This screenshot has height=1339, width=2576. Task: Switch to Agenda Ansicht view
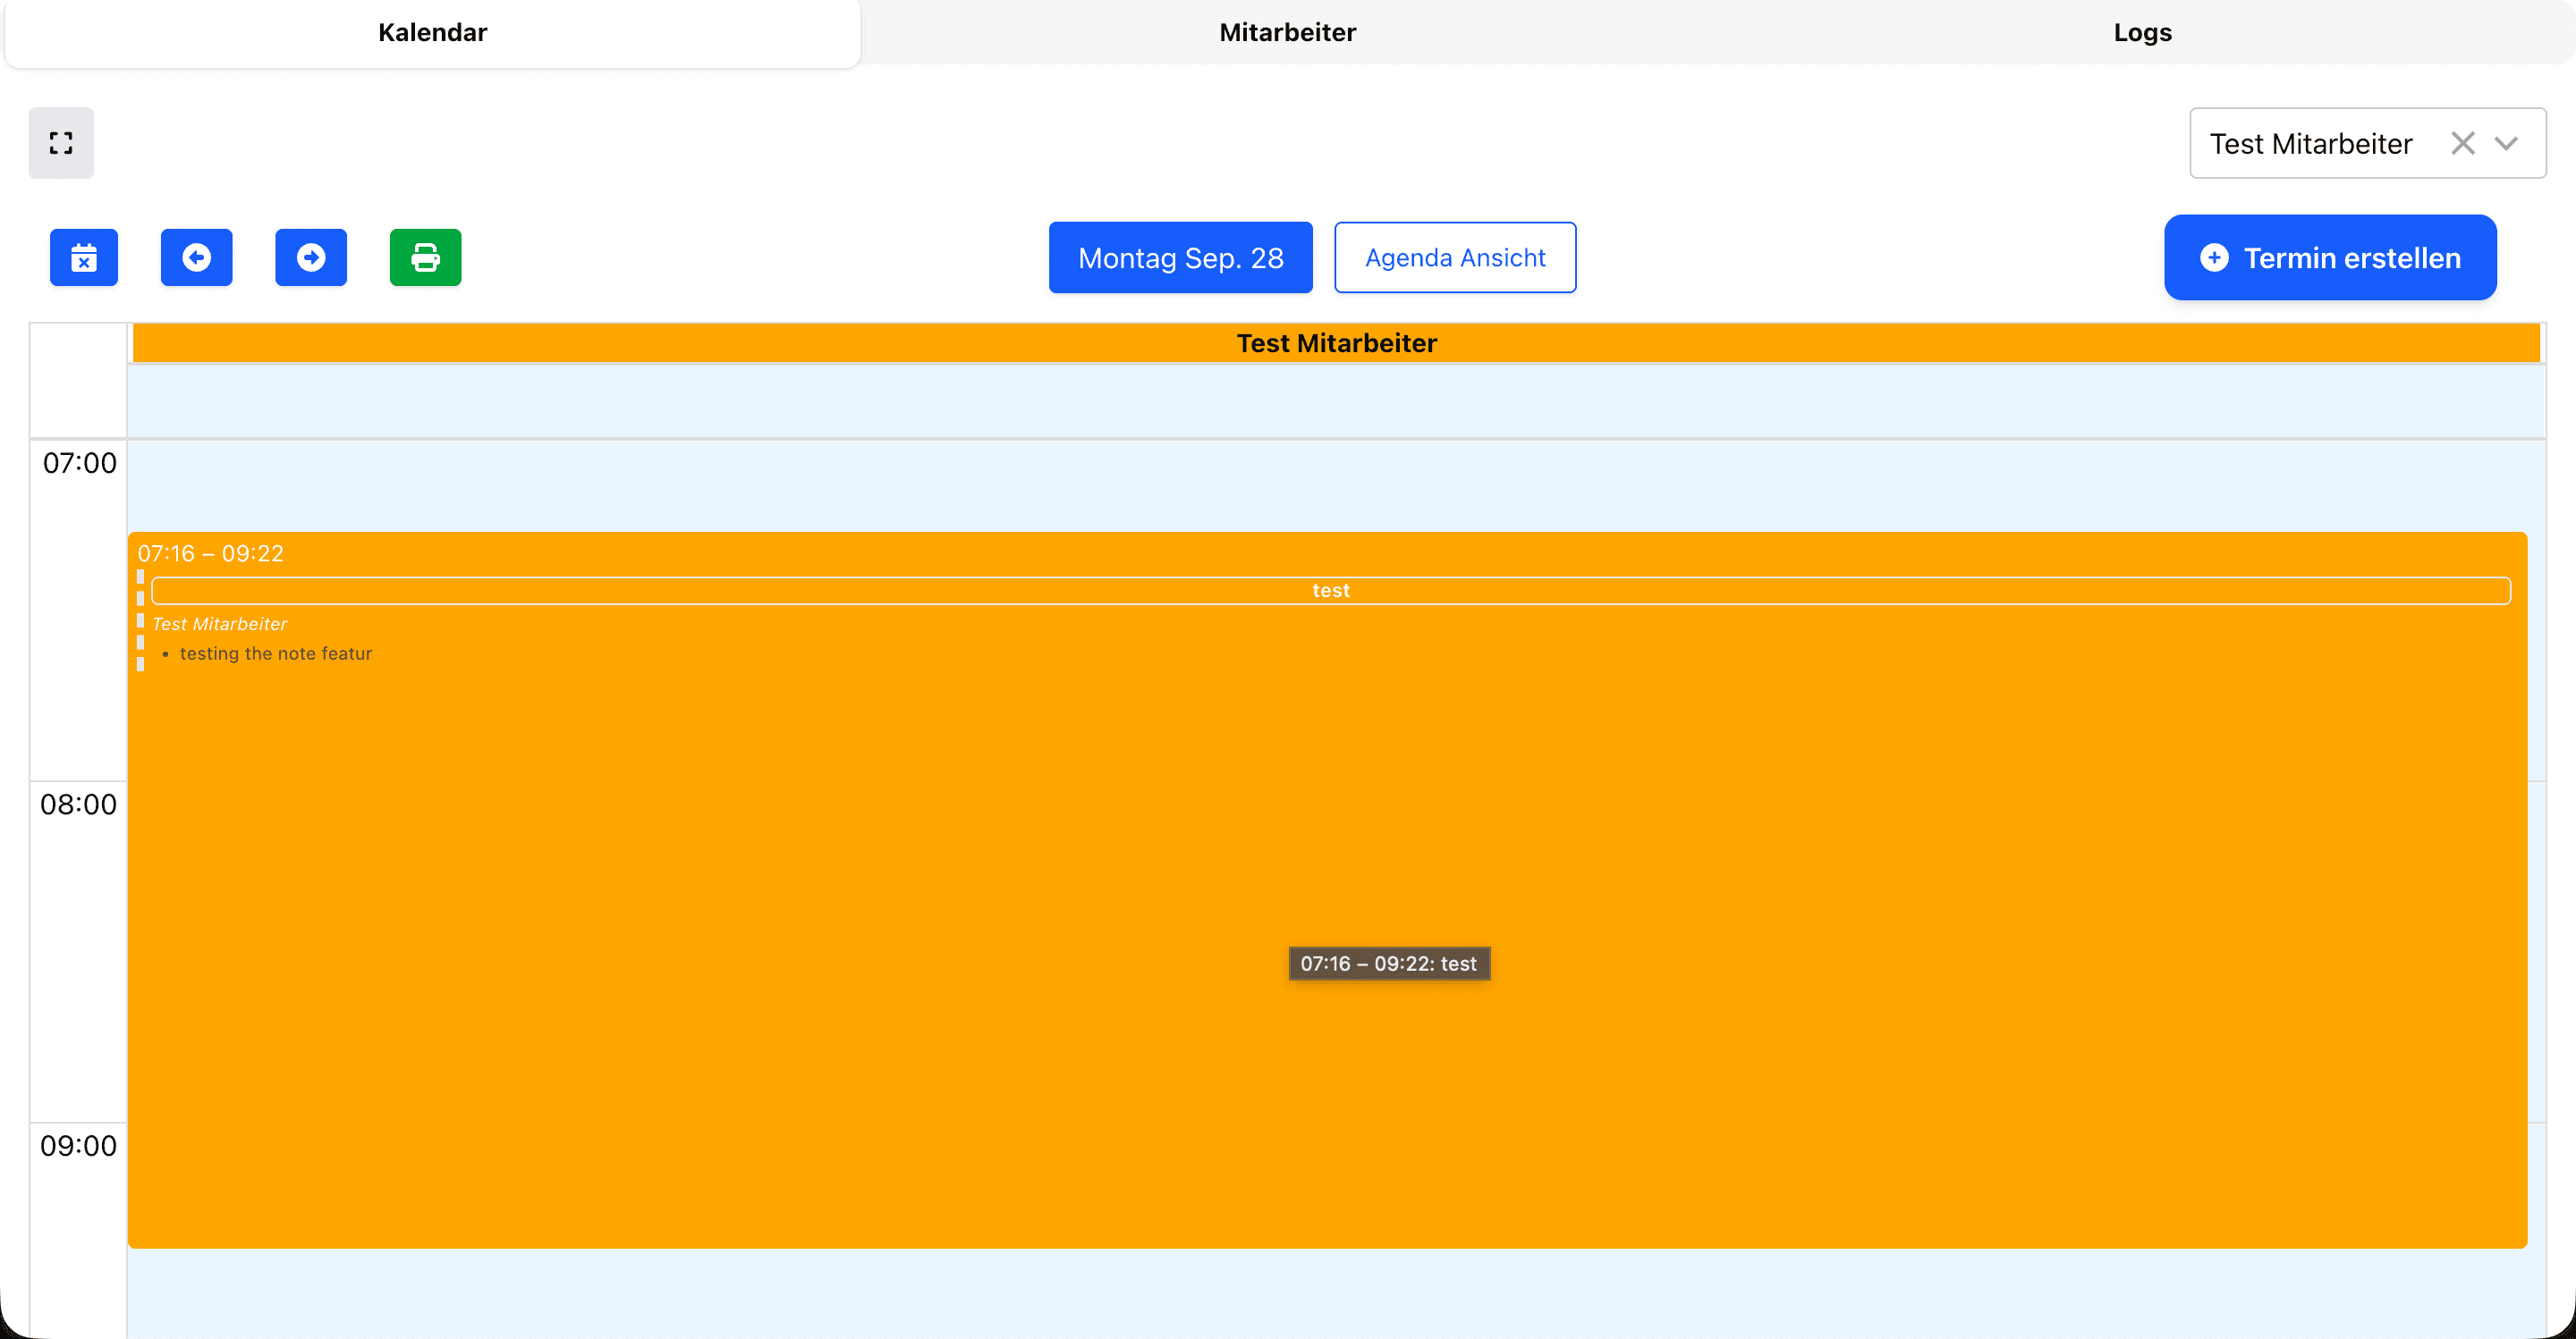click(x=1455, y=257)
